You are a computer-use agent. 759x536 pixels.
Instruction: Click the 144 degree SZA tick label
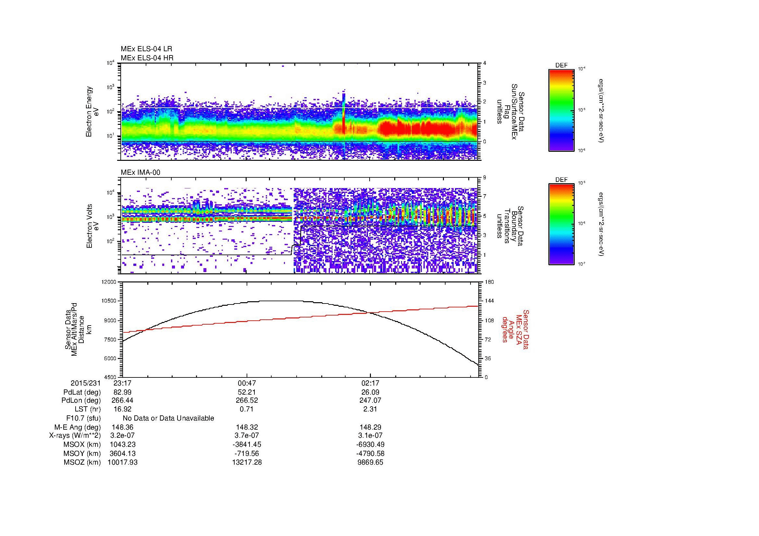[x=489, y=301]
